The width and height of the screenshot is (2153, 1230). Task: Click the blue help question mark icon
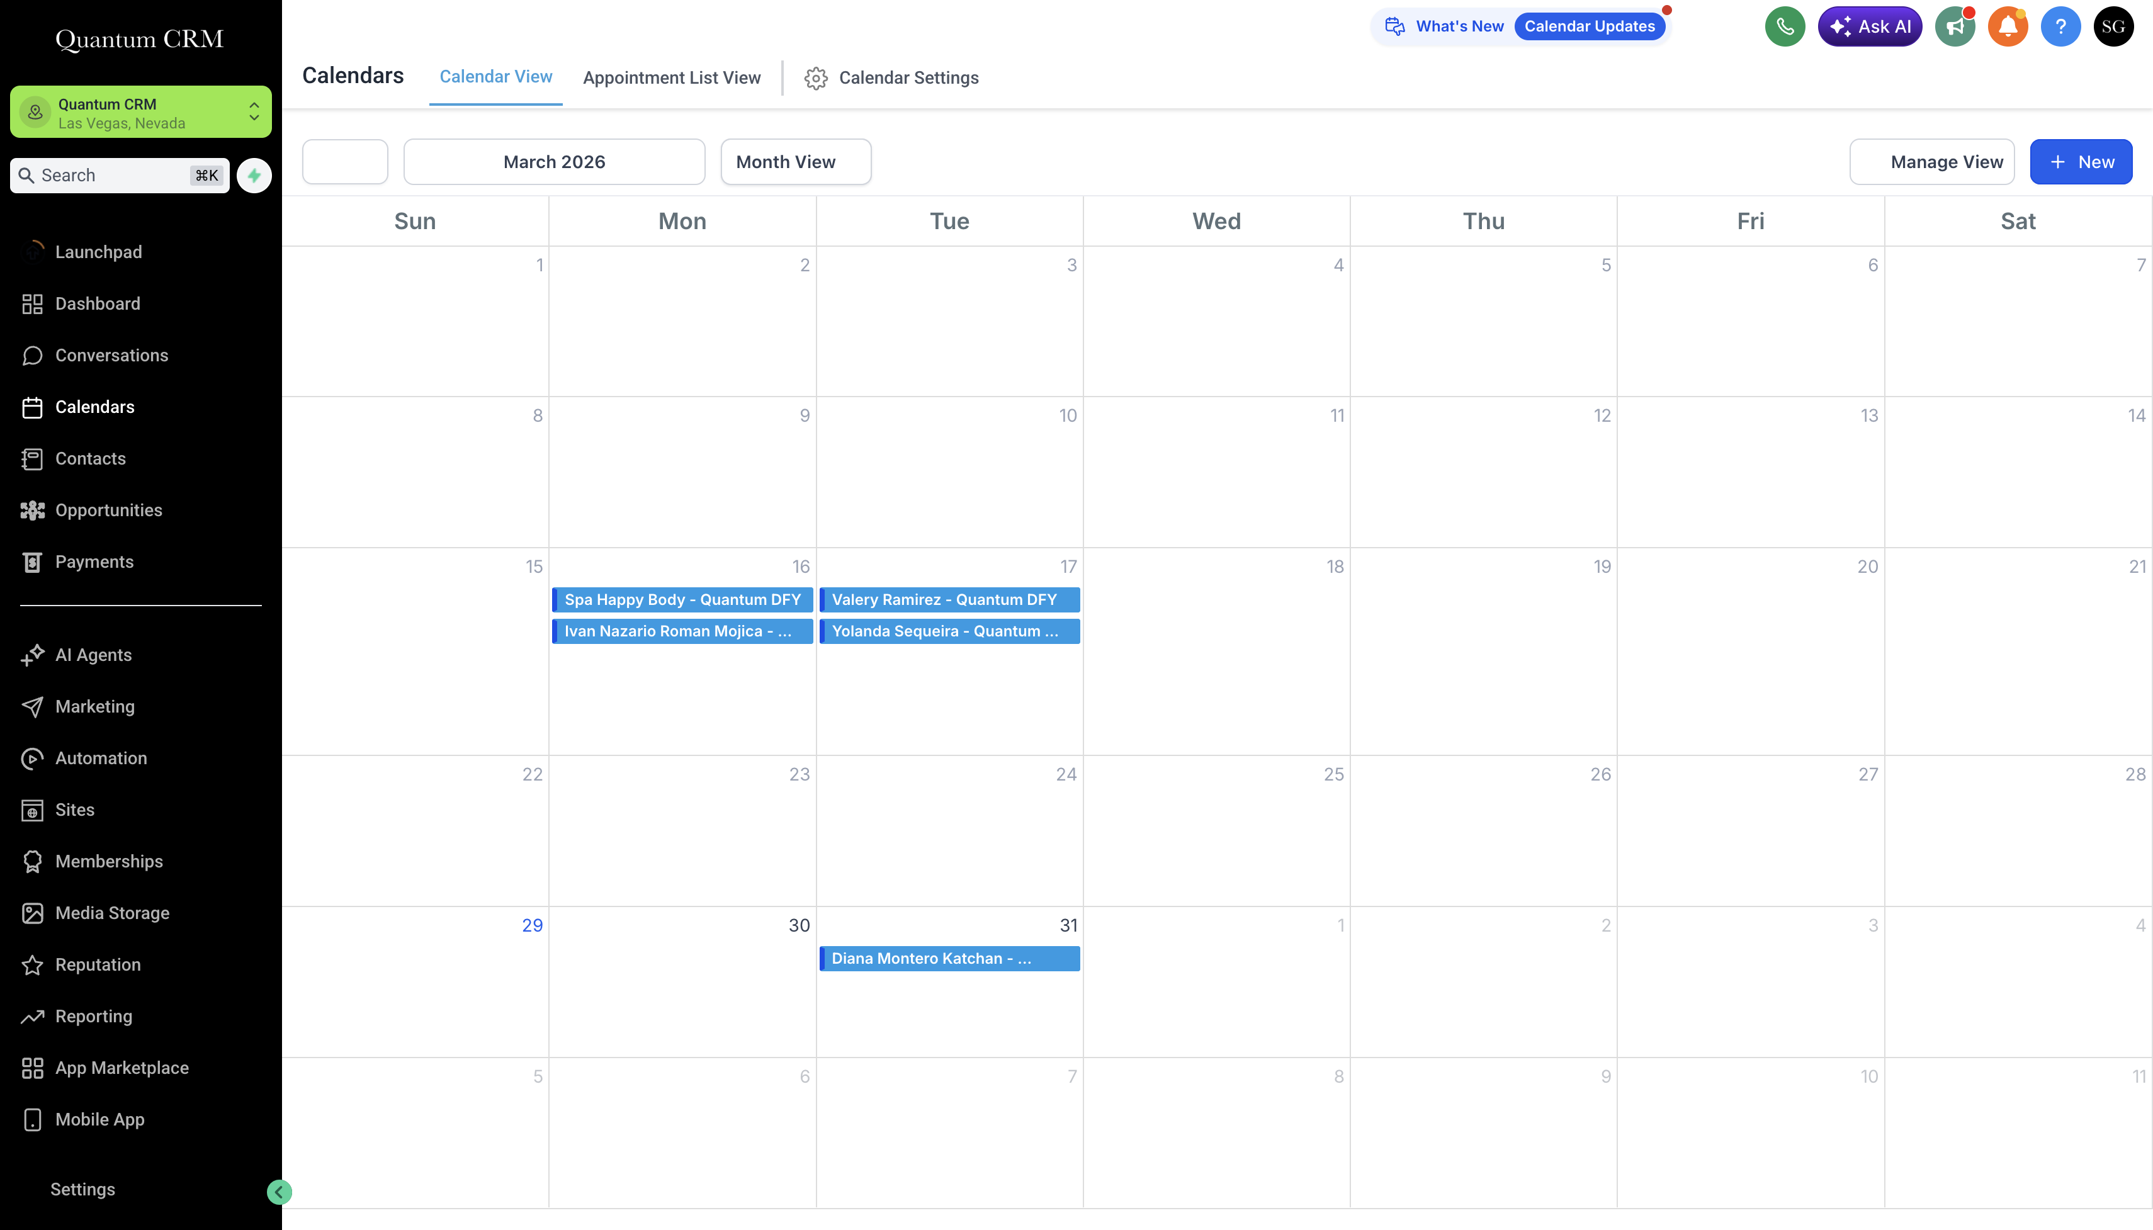coord(2060,27)
